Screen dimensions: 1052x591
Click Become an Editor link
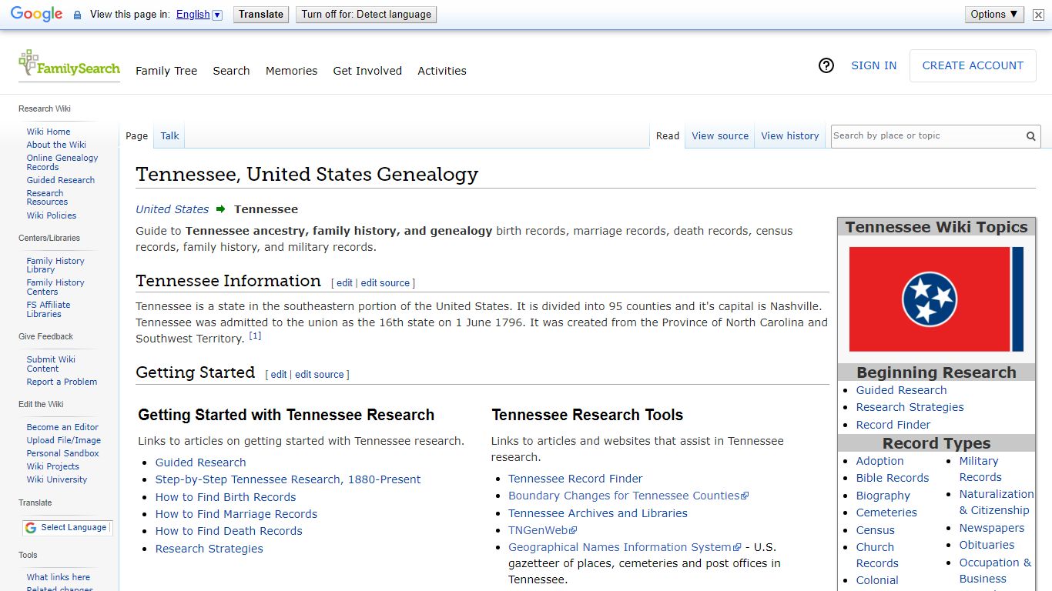(x=62, y=427)
